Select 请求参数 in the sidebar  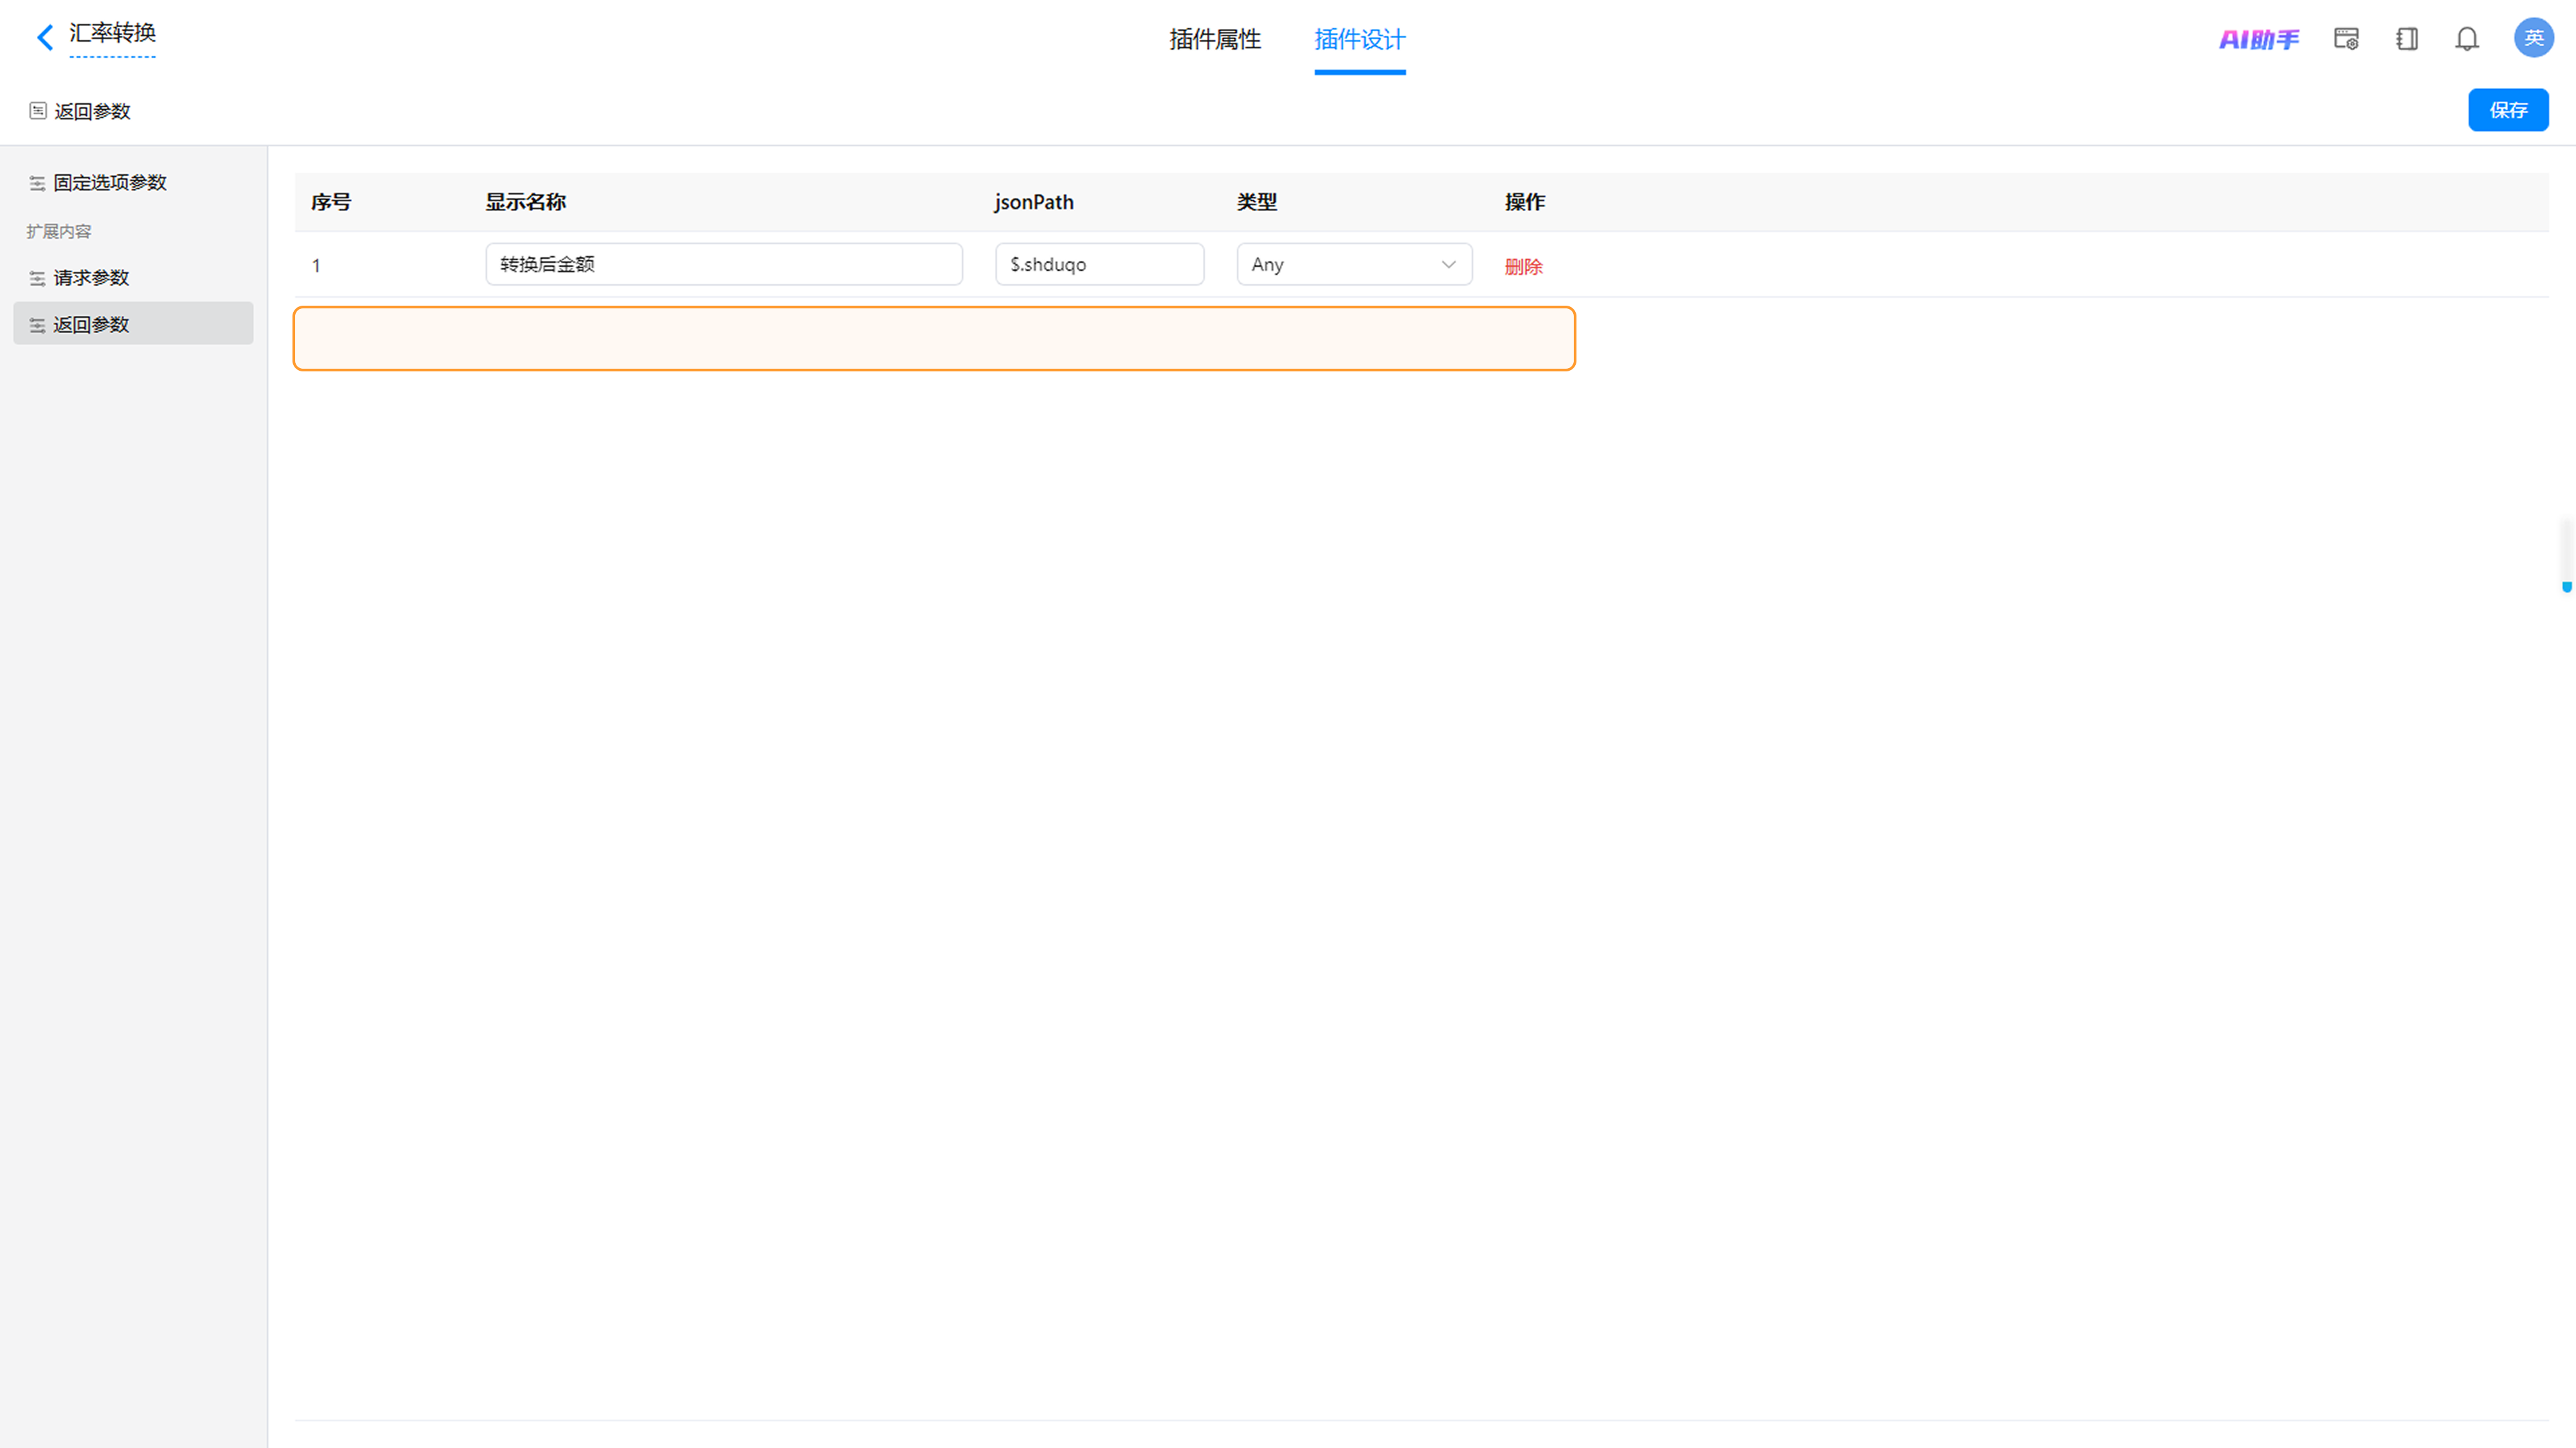tap(133, 278)
